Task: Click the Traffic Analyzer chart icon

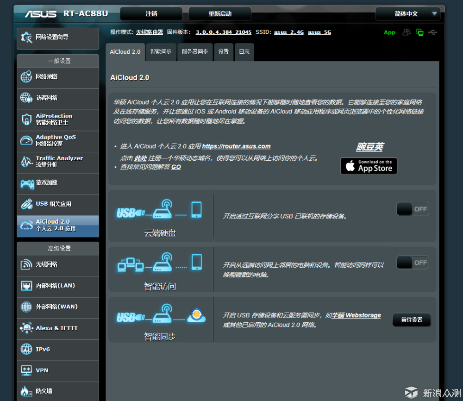Action: tap(26, 162)
